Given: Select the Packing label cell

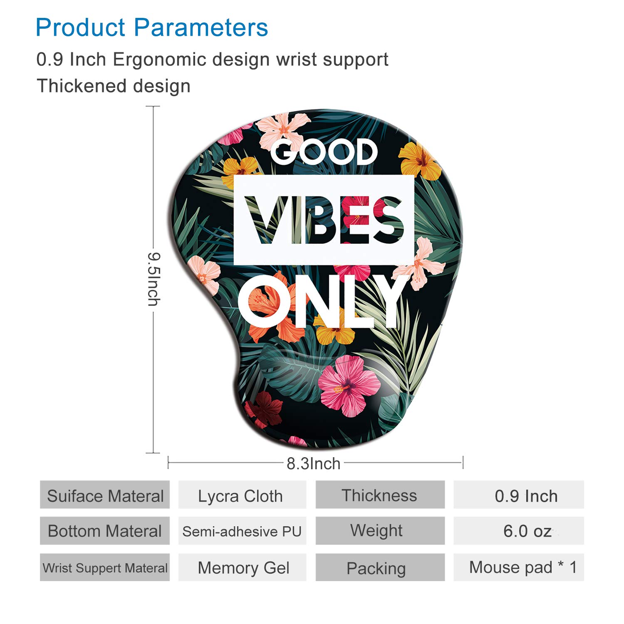Looking at the screenshot, I should click(x=380, y=567).
